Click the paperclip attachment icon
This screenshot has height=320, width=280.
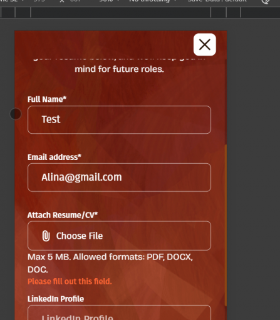tap(46, 236)
